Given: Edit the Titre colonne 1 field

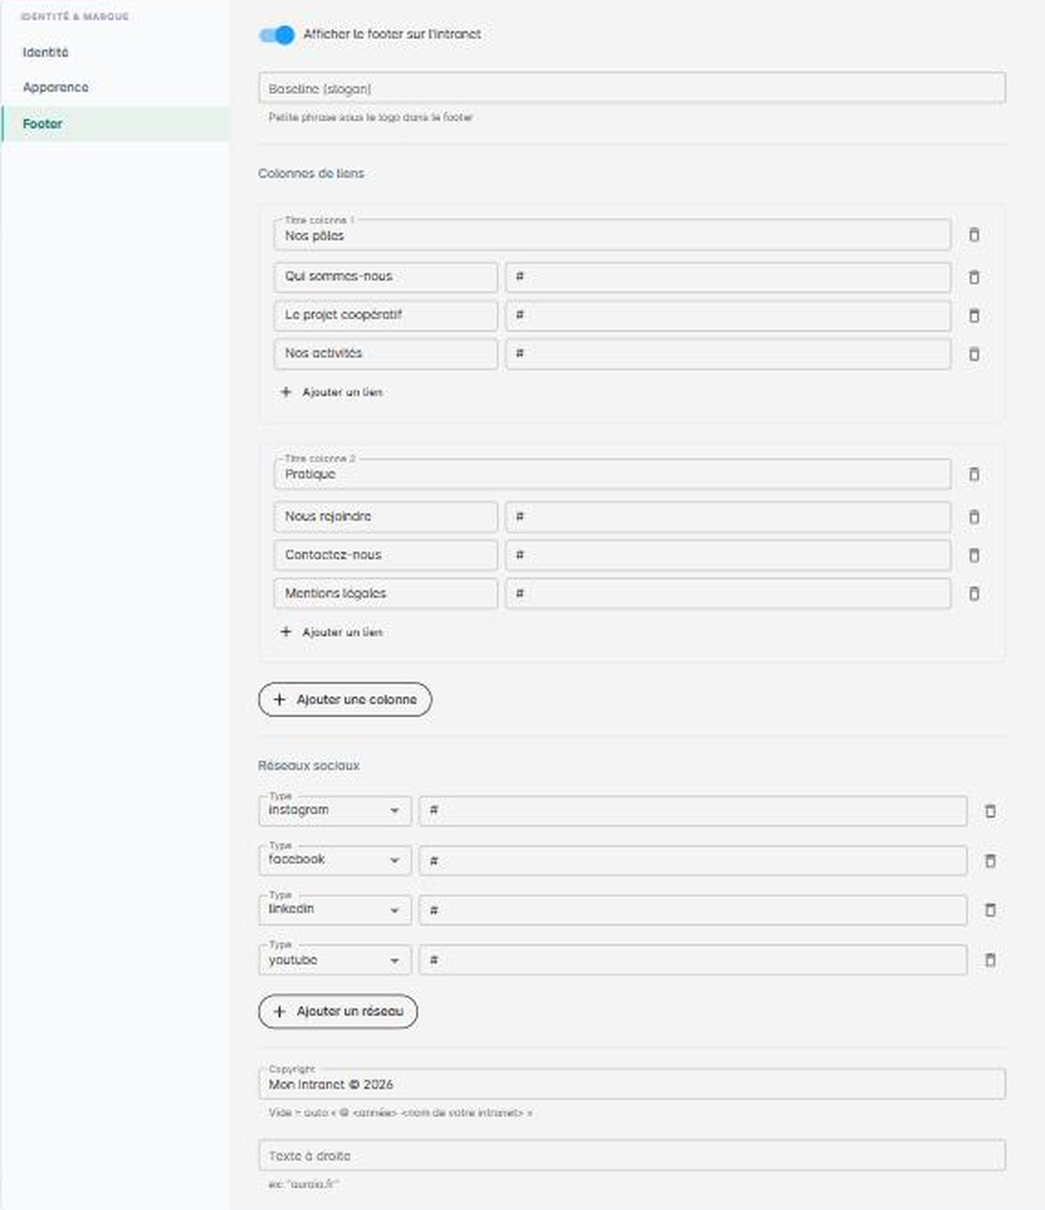Looking at the screenshot, I should [612, 234].
